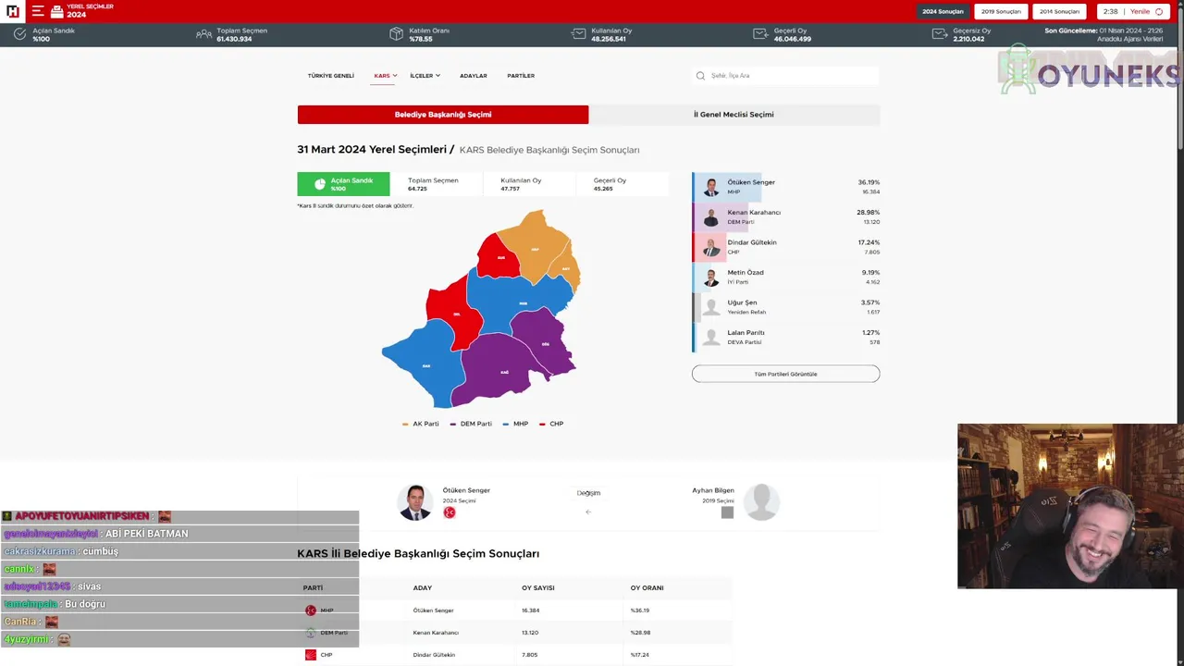
Task: Select 2024 Sonuçları button
Action: click(x=943, y=12)
